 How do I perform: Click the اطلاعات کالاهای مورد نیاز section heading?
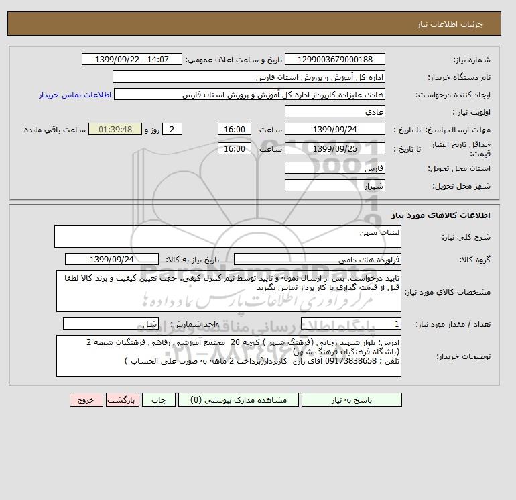[x=441, y=215]
